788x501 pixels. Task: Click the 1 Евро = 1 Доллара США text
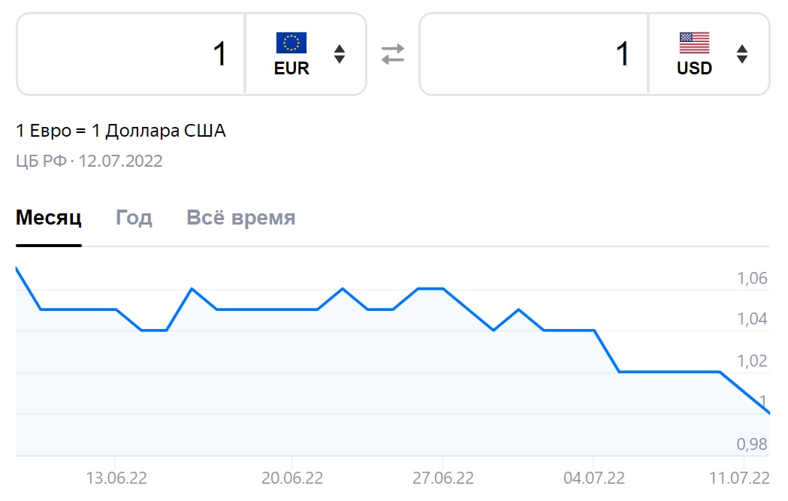[x=121, y=131]
